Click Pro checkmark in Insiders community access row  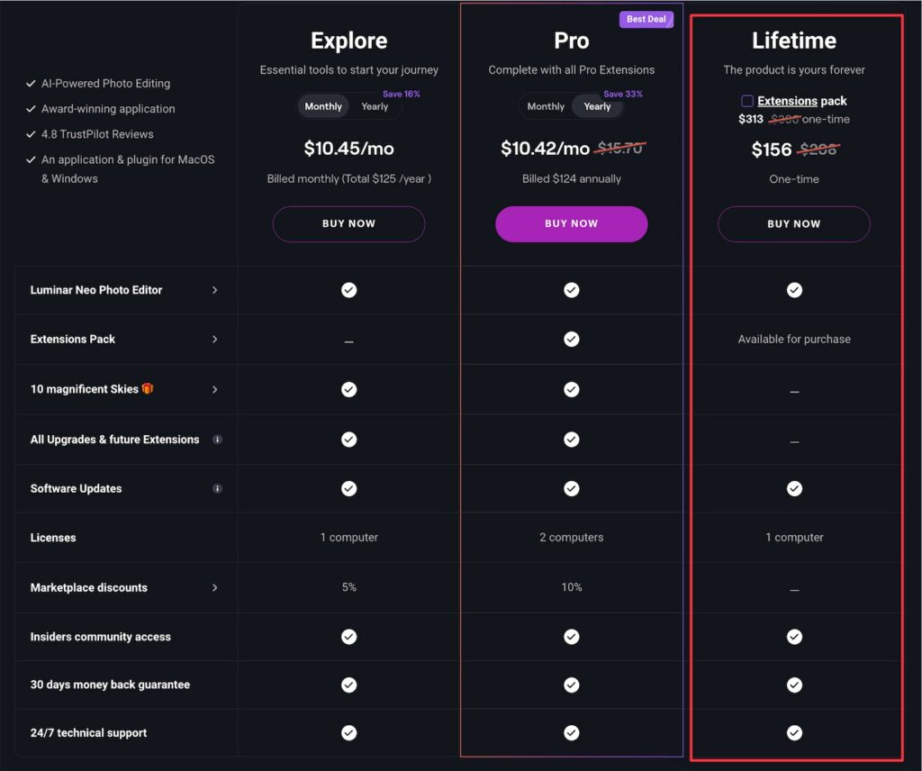[572, 637]
